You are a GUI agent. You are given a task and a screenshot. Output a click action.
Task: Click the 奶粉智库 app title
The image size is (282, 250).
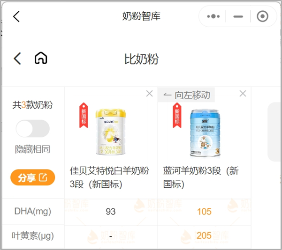tap(141, 16)
